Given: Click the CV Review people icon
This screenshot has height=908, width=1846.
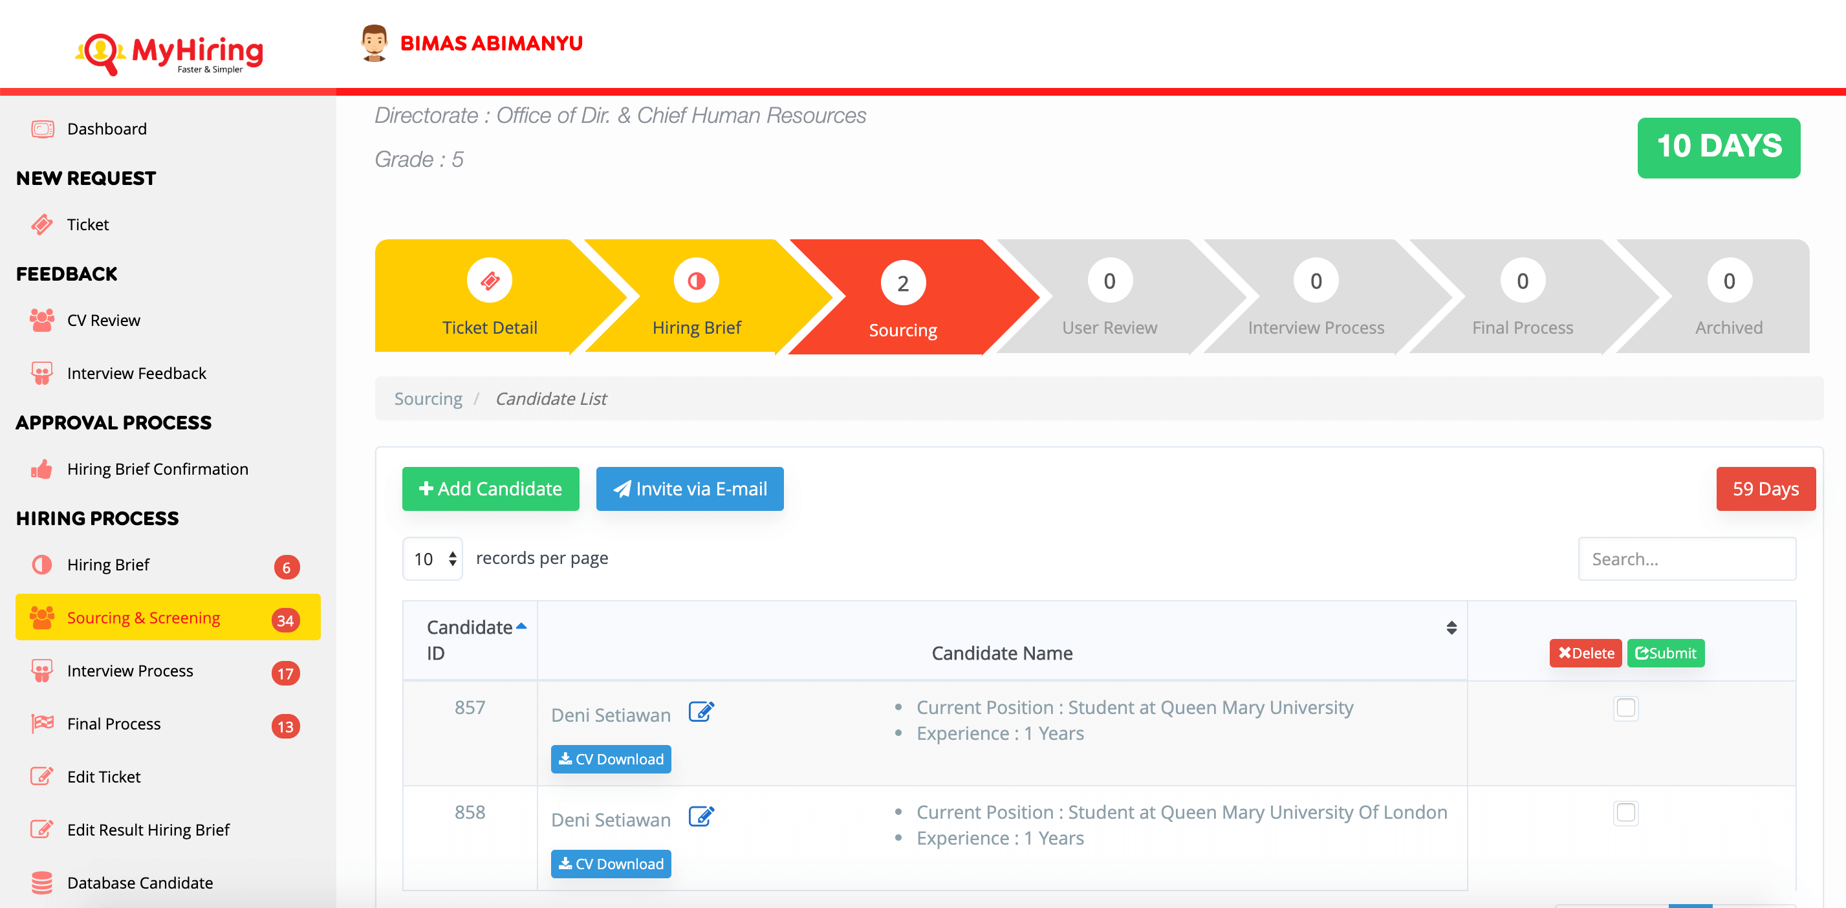Looking at the screenshot, I should pos(42,320).
